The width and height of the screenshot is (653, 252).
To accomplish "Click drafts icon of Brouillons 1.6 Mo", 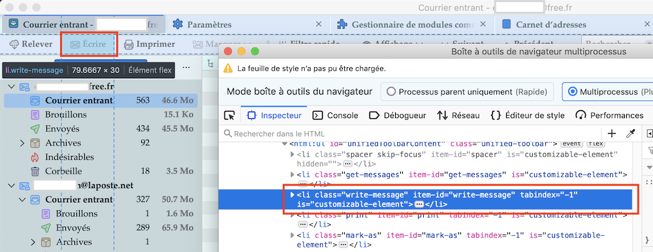I will point(46,213).
